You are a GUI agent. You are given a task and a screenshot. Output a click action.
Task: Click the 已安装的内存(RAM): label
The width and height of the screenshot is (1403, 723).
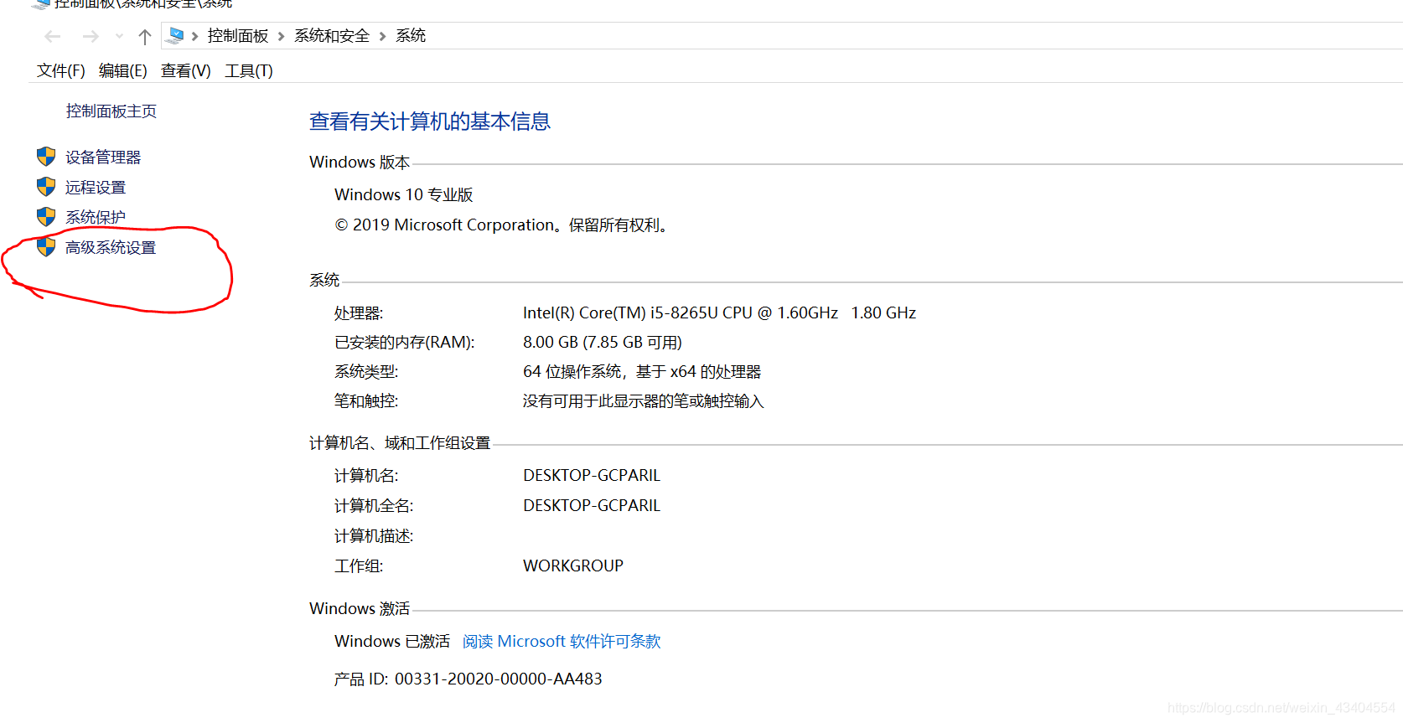tap(404, 342)
